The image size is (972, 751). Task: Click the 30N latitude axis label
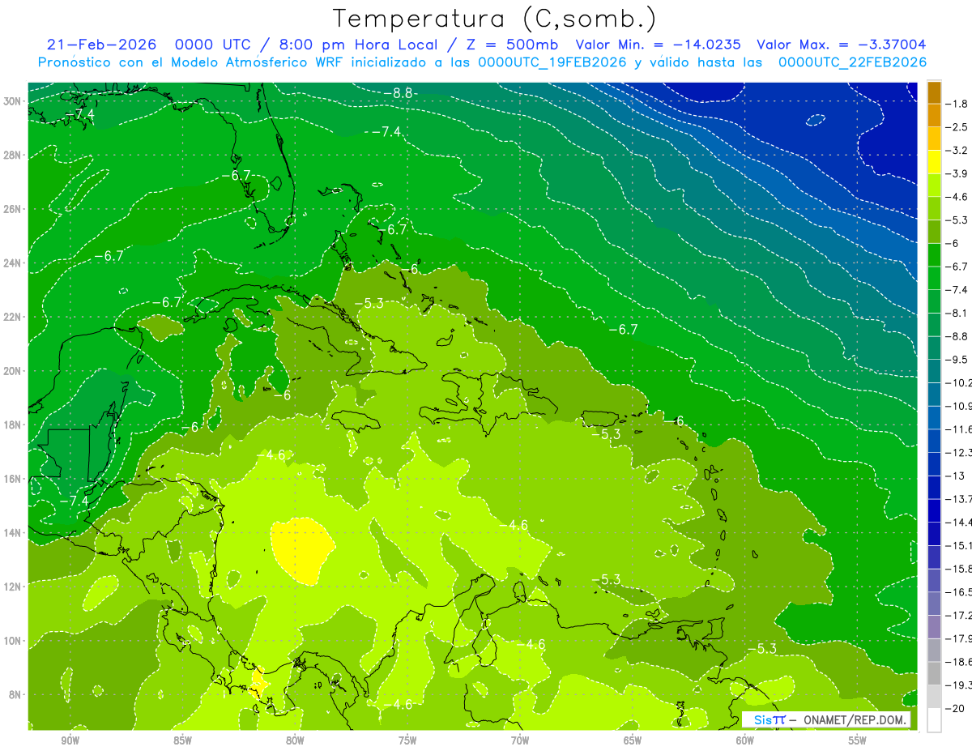[13, 101]
